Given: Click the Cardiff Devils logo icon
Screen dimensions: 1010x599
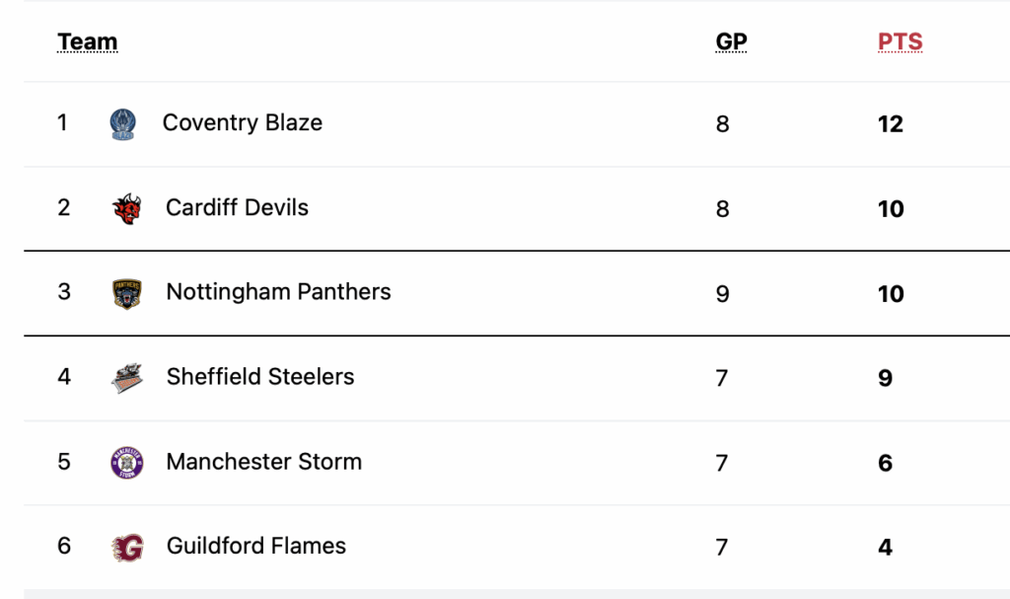Looking at the screenshot, I should [126, 208].
